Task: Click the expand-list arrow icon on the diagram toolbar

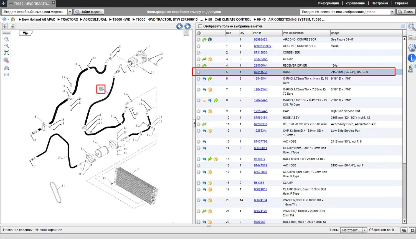Action: (12, 26)
